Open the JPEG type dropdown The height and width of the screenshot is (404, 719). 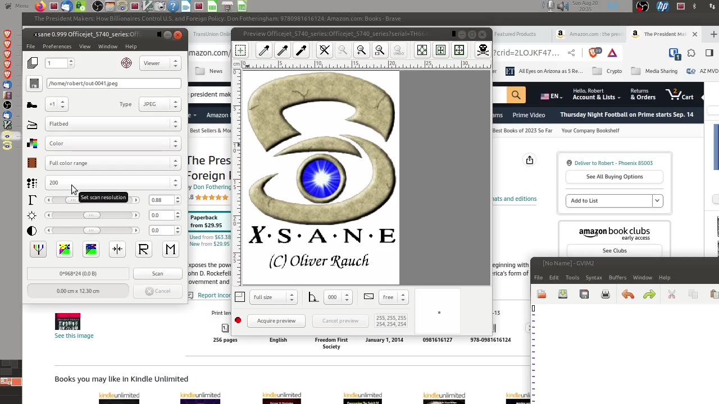tap(160, 104)
